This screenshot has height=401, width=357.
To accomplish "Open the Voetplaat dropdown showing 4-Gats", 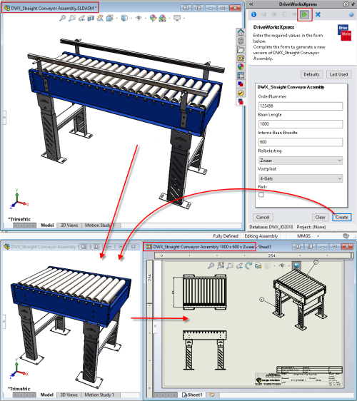I will 301,178.
